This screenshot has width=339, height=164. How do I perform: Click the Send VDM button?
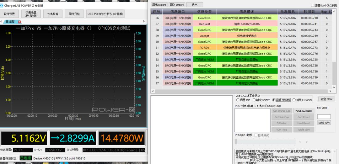pyautogui.click(x=324, y=123)
